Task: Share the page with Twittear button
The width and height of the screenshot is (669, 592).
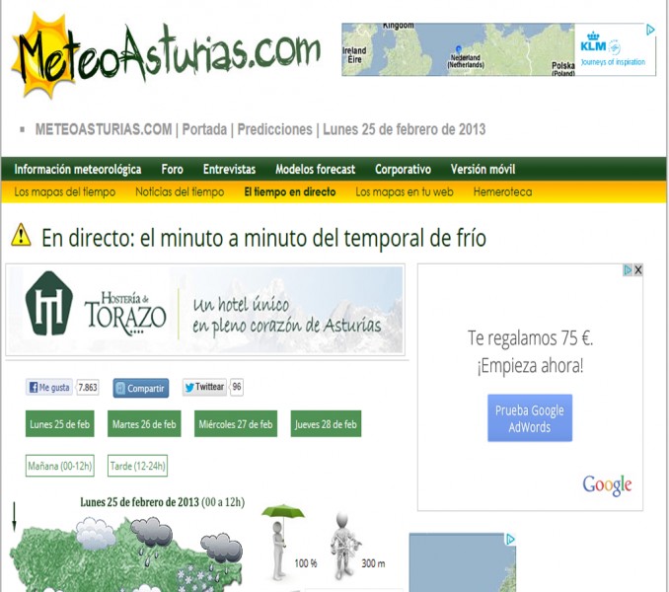Action: (x=203, y=388)
